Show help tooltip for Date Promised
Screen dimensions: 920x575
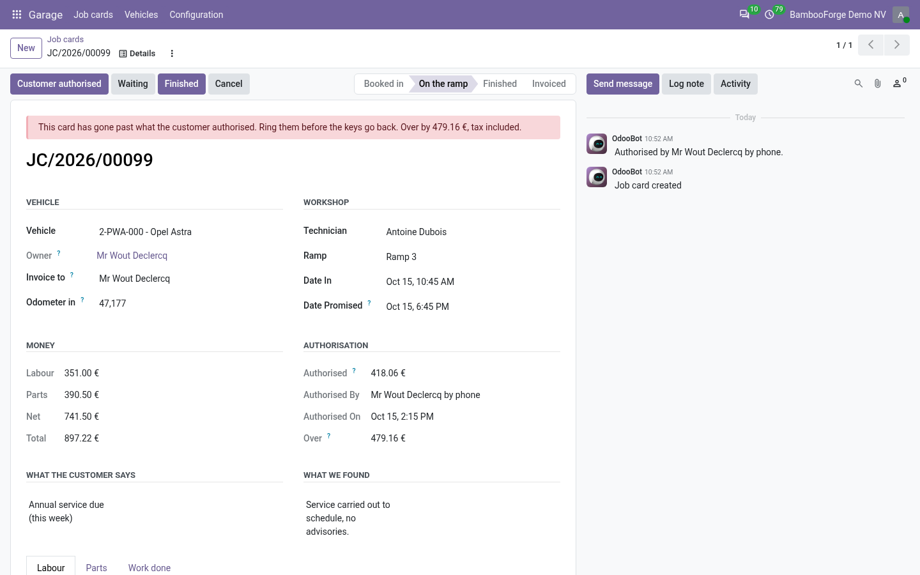click(x=369, y=303)
